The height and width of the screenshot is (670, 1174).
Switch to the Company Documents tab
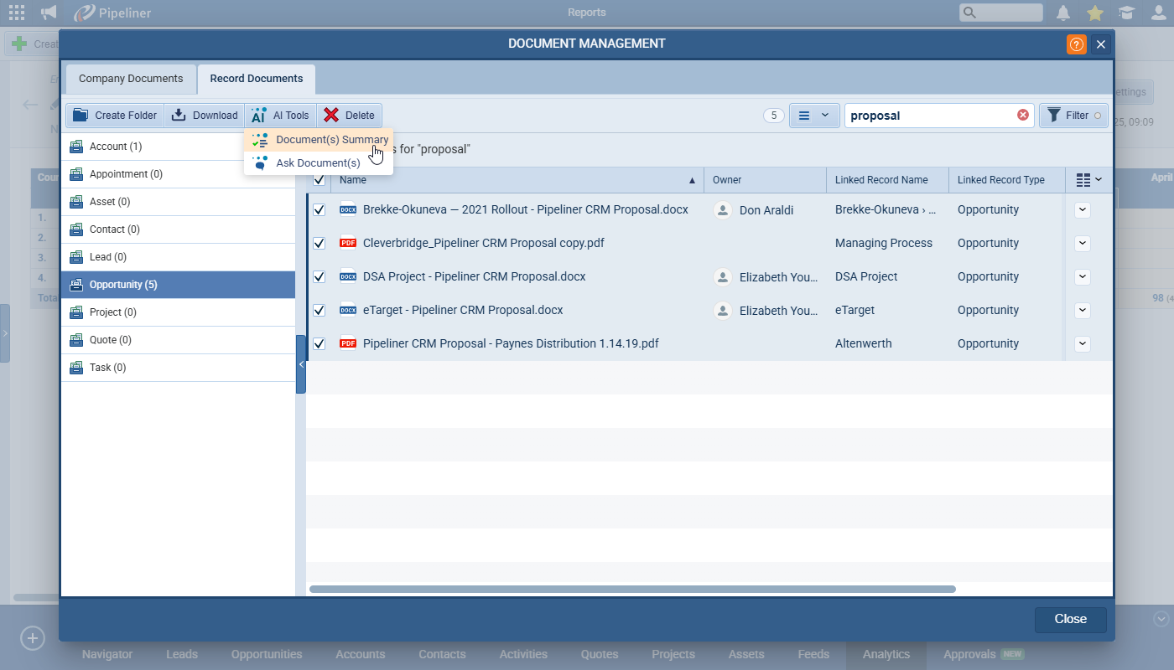[x=131, y=79]
